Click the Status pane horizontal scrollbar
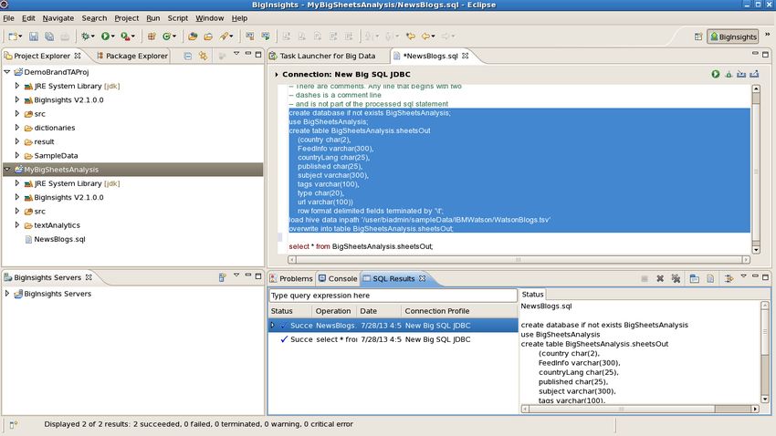776x436 pixels. pos(640,409)
